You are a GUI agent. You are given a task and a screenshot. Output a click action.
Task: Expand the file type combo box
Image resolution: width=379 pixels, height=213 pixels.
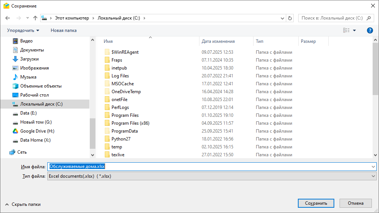373,176
